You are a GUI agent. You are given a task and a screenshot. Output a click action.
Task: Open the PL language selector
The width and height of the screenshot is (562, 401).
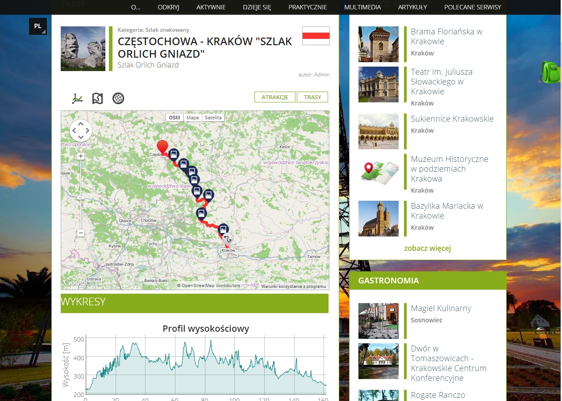coord(38,26)
